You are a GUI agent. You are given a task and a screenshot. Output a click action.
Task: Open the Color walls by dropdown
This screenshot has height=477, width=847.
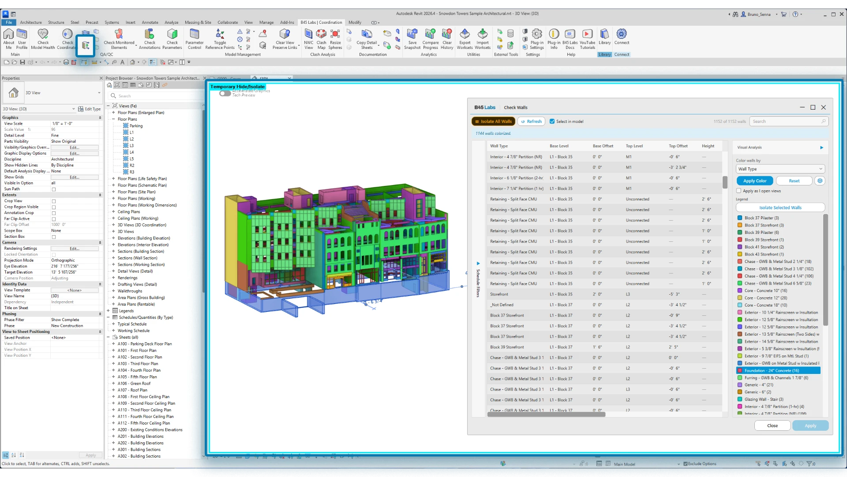[x=780, y=169]
